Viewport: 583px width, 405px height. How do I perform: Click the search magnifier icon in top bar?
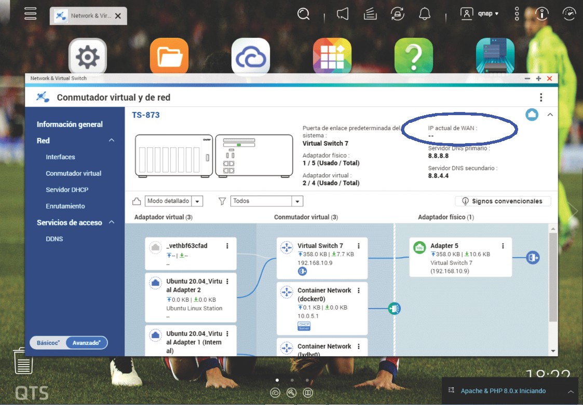(x=303, y=14)
